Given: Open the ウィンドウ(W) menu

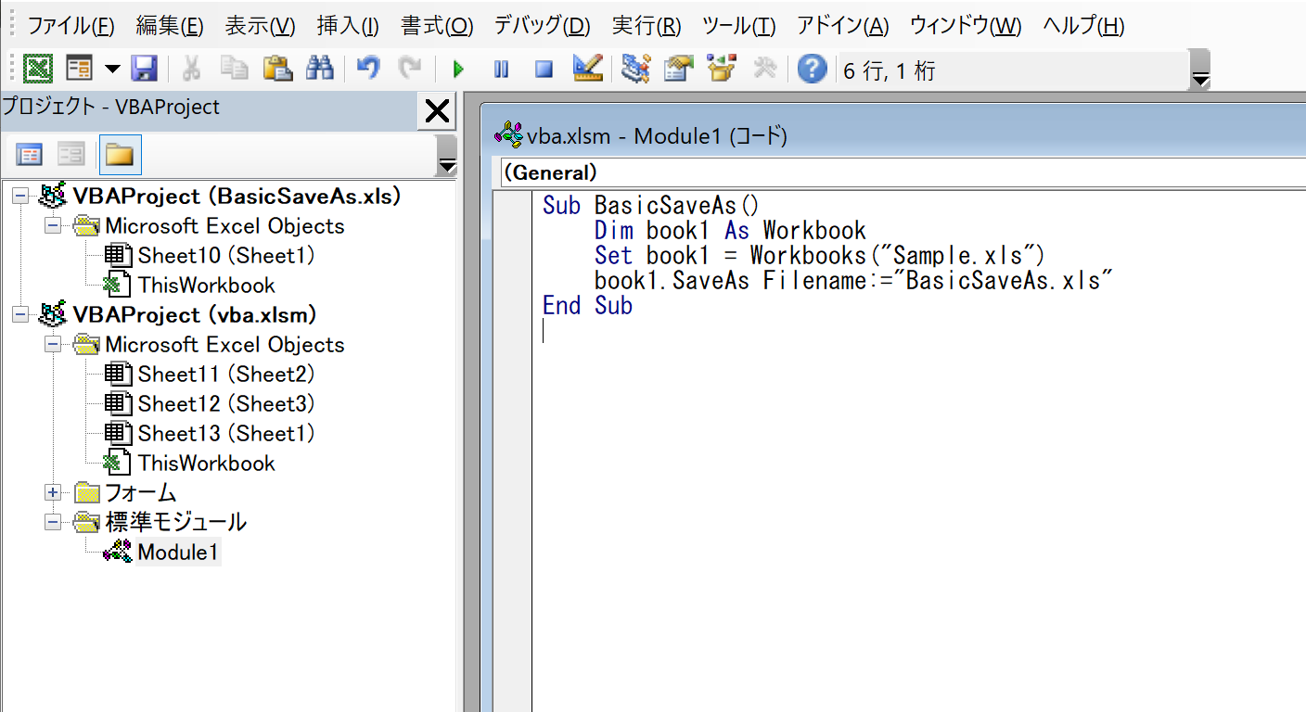Looking at the screenshot, I should click(x=966, y=25).
